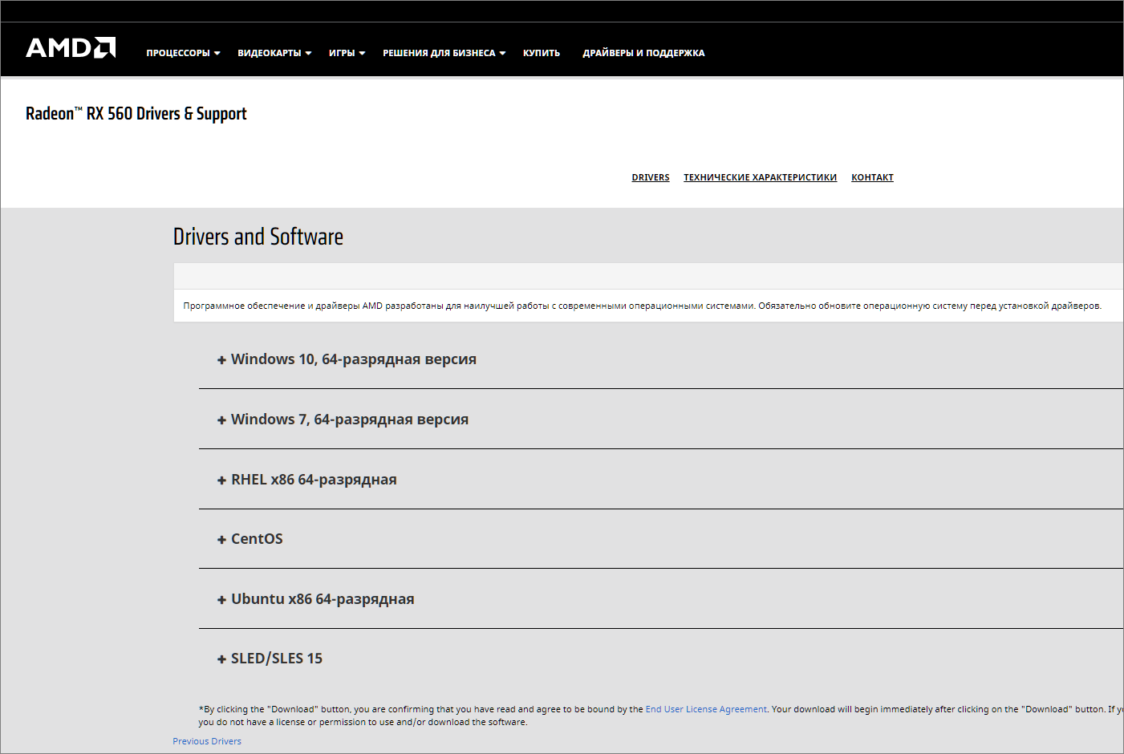1124x754 pixels.
Task: Expand Windows 7, 64-разрядная версия section
Action: tap(343, 420)
